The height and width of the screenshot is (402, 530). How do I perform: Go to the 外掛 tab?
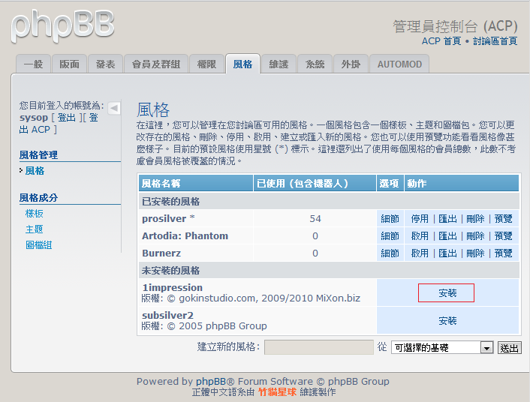[351, 64]
